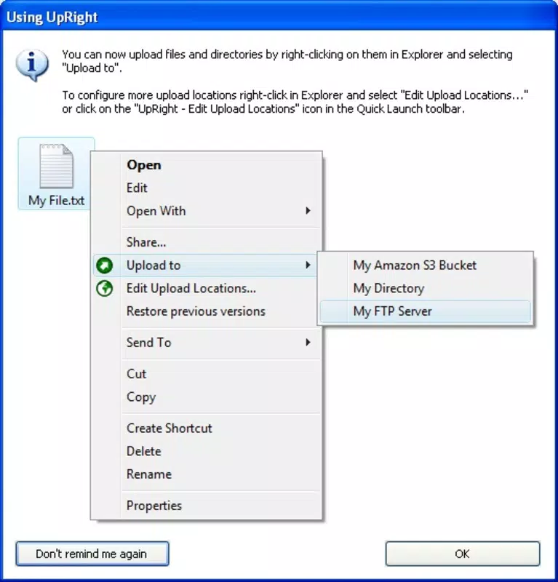Open Edit Upload Locations... entry
This screenshot has width=558, height=582.
point(207,288)
